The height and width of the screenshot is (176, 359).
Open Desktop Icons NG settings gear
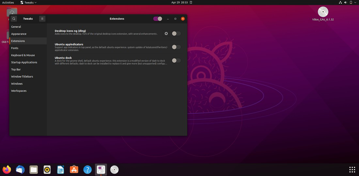point(166,34)
